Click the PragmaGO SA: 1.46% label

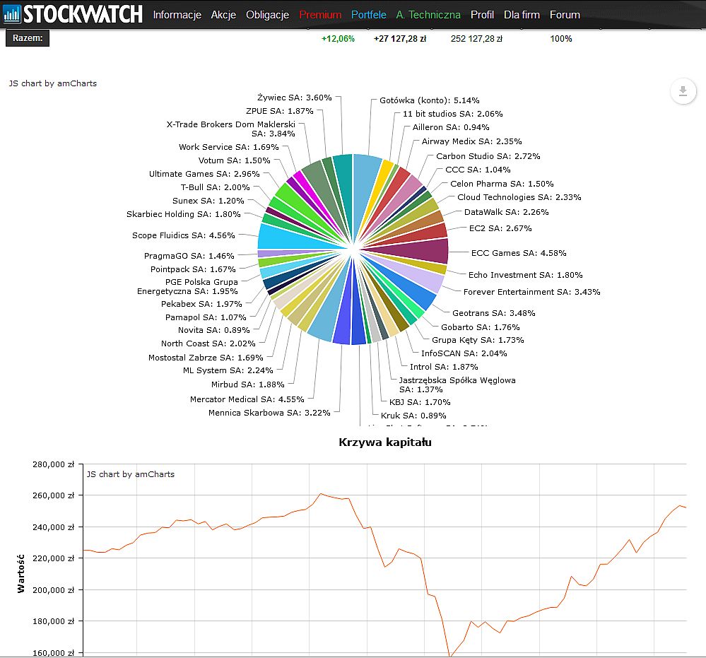tap(189, 256)
